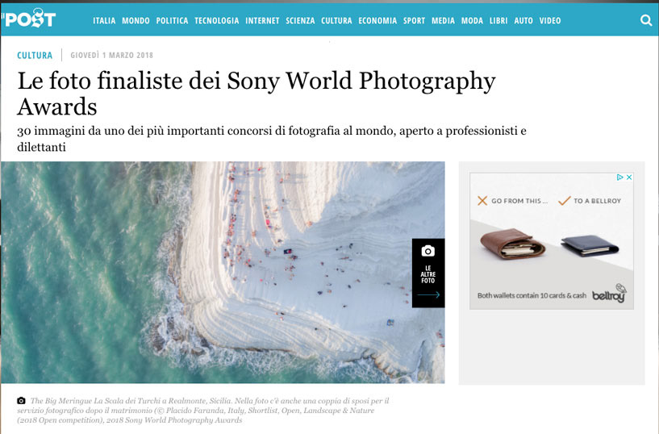This screenshot has height=434, width=659.
Task: Click the brown wallet ad image
Action: 513,244
